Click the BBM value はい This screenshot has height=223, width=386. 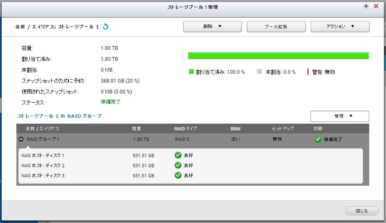pyautogui.click(x=235, y=139)
